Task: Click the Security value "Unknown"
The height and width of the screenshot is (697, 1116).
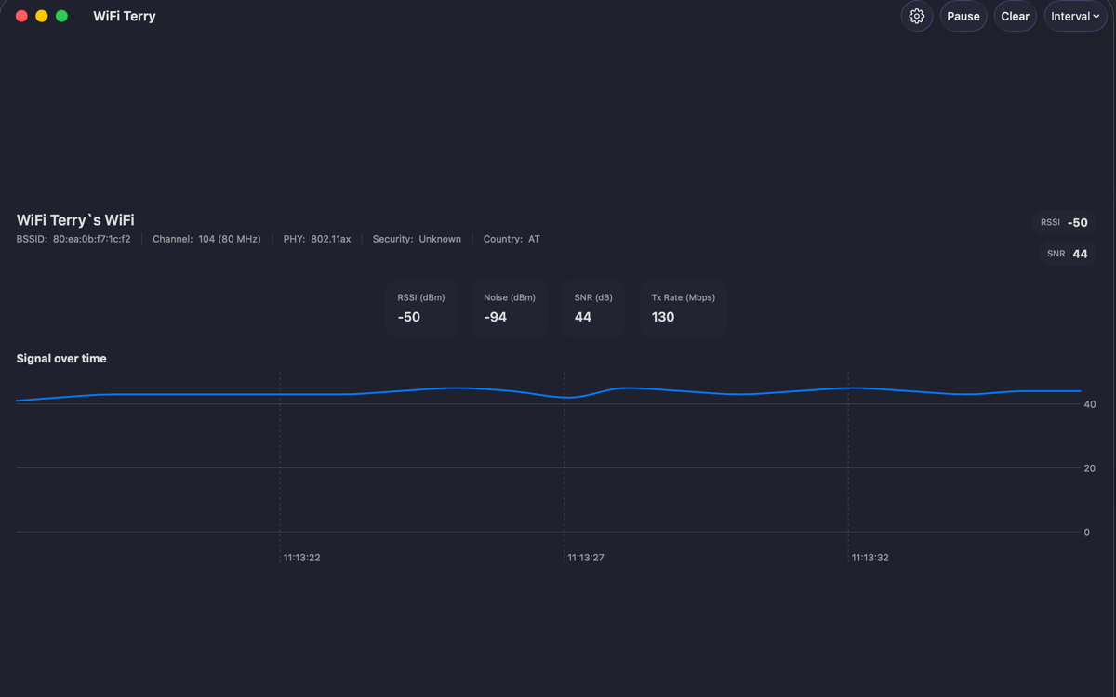Action: pyautogui.click(x=440, y=239)
